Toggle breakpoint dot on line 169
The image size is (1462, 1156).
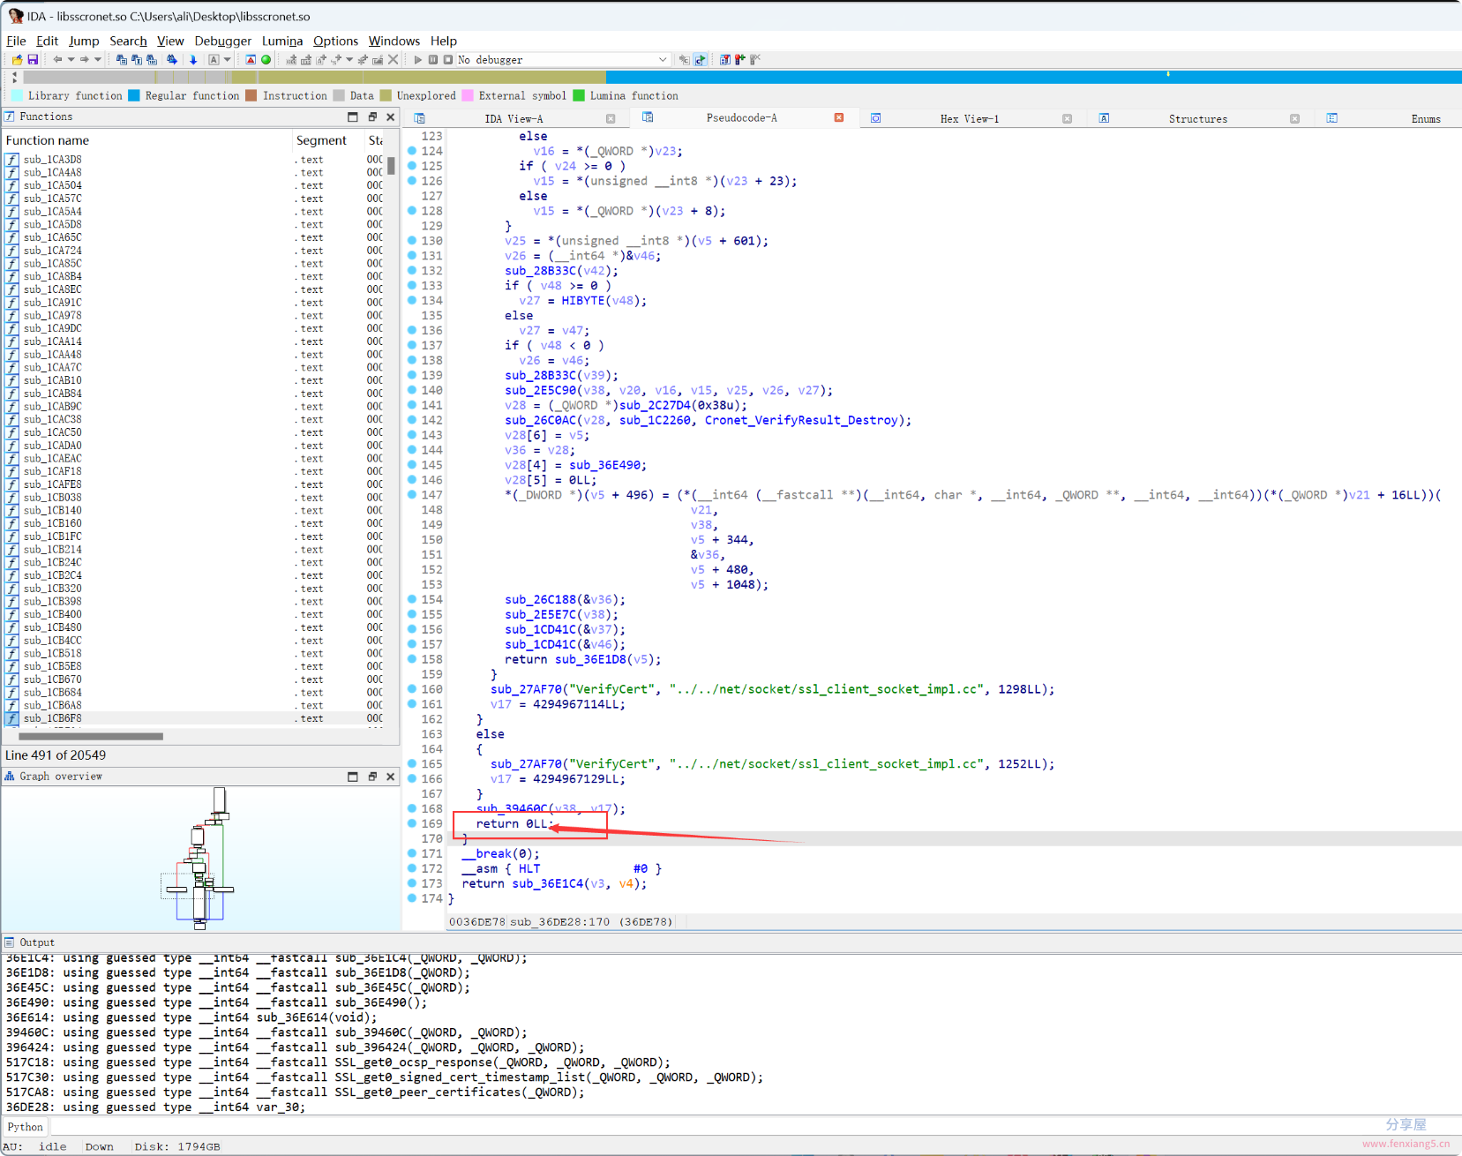click(412, 823)
